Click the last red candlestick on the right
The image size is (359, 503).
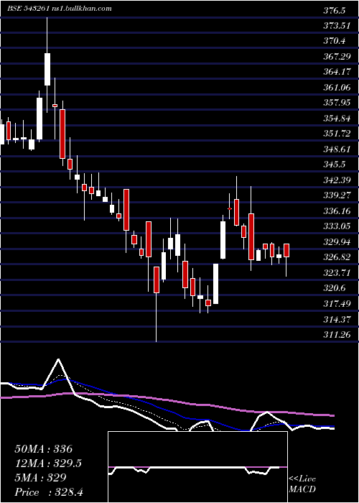click(286, 250)
